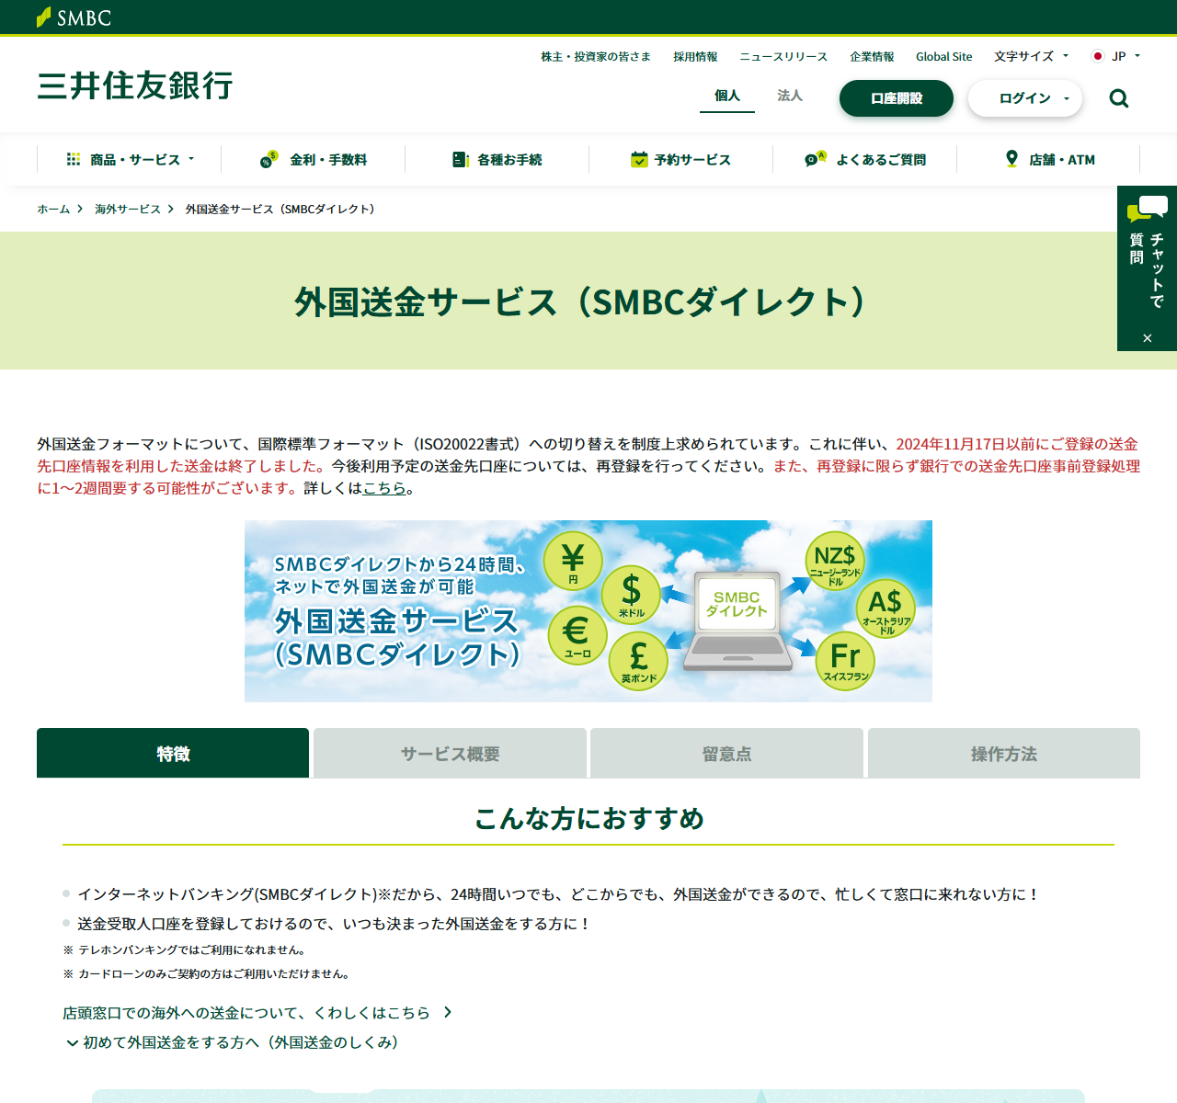Open the search magnifier icon
The width and height of the screenshot is (1177, 1103).
point(1118,98)
